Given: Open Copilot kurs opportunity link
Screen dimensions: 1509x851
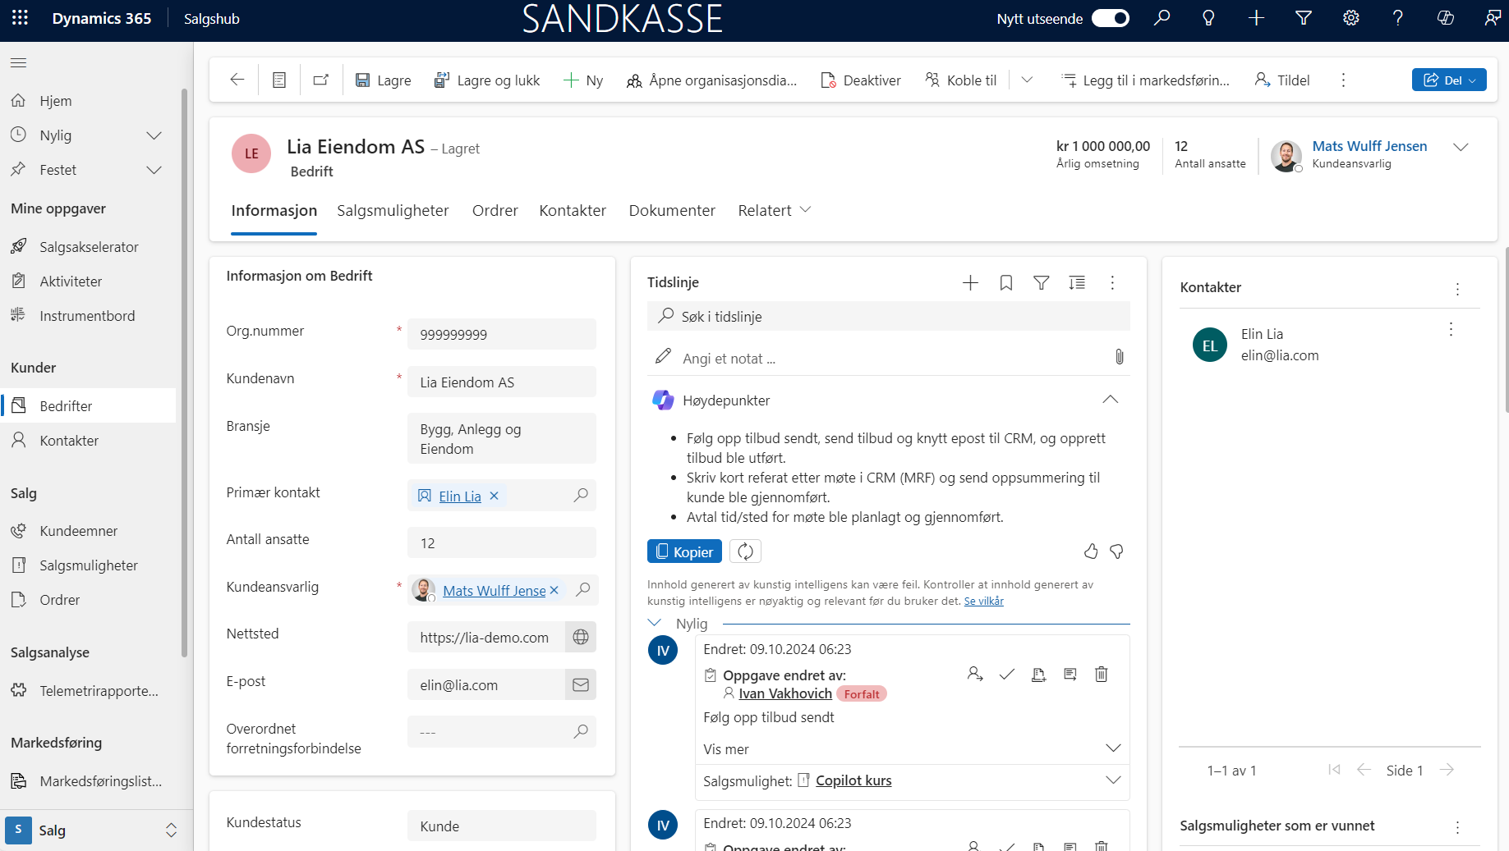Looking at the screenshot, I should (x=853, y=780).
